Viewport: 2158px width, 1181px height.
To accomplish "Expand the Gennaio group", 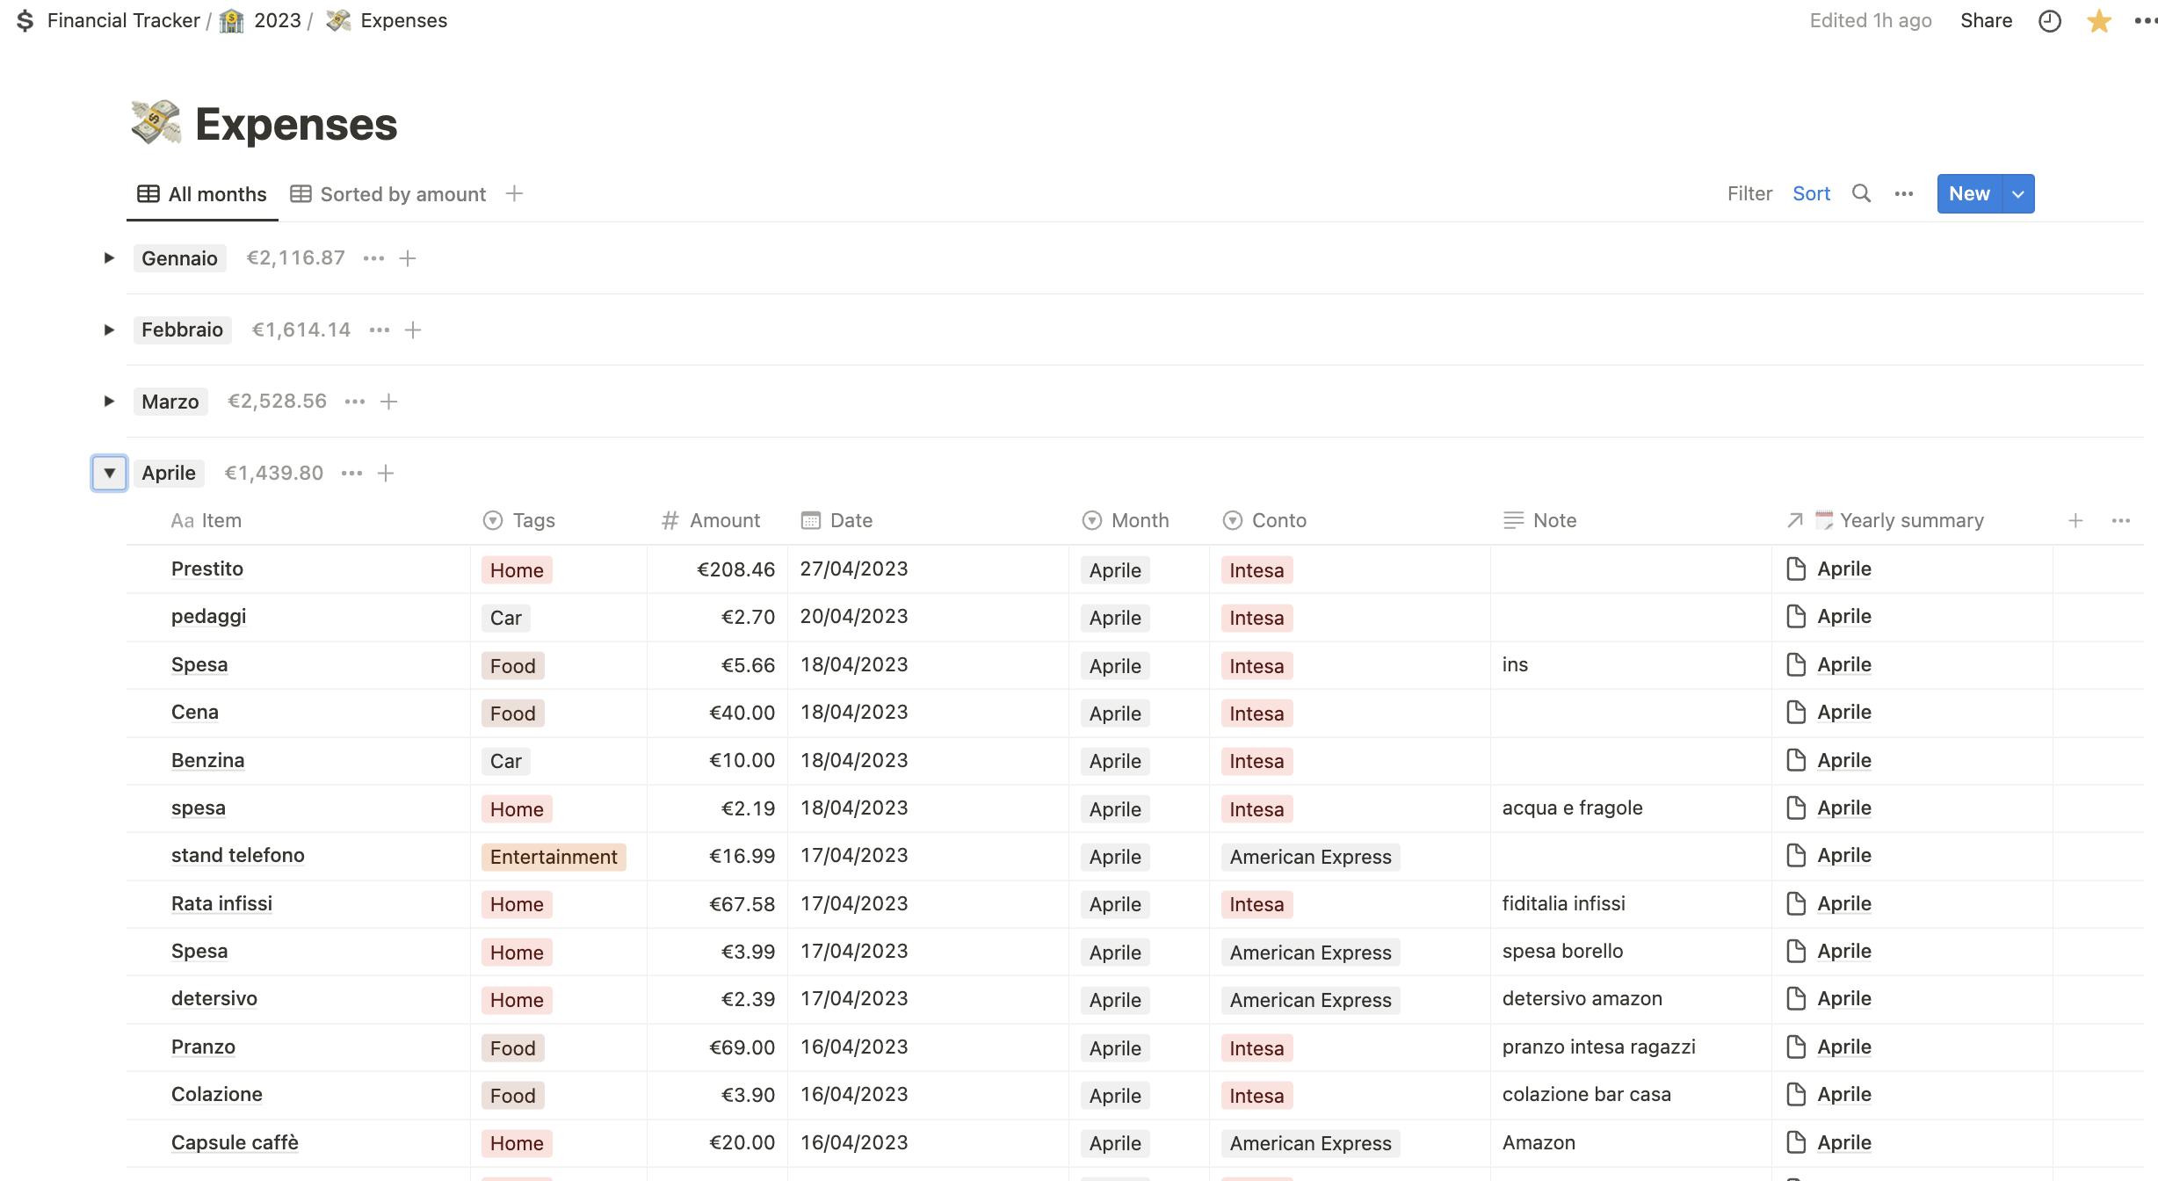I will [x=109, y=258].
